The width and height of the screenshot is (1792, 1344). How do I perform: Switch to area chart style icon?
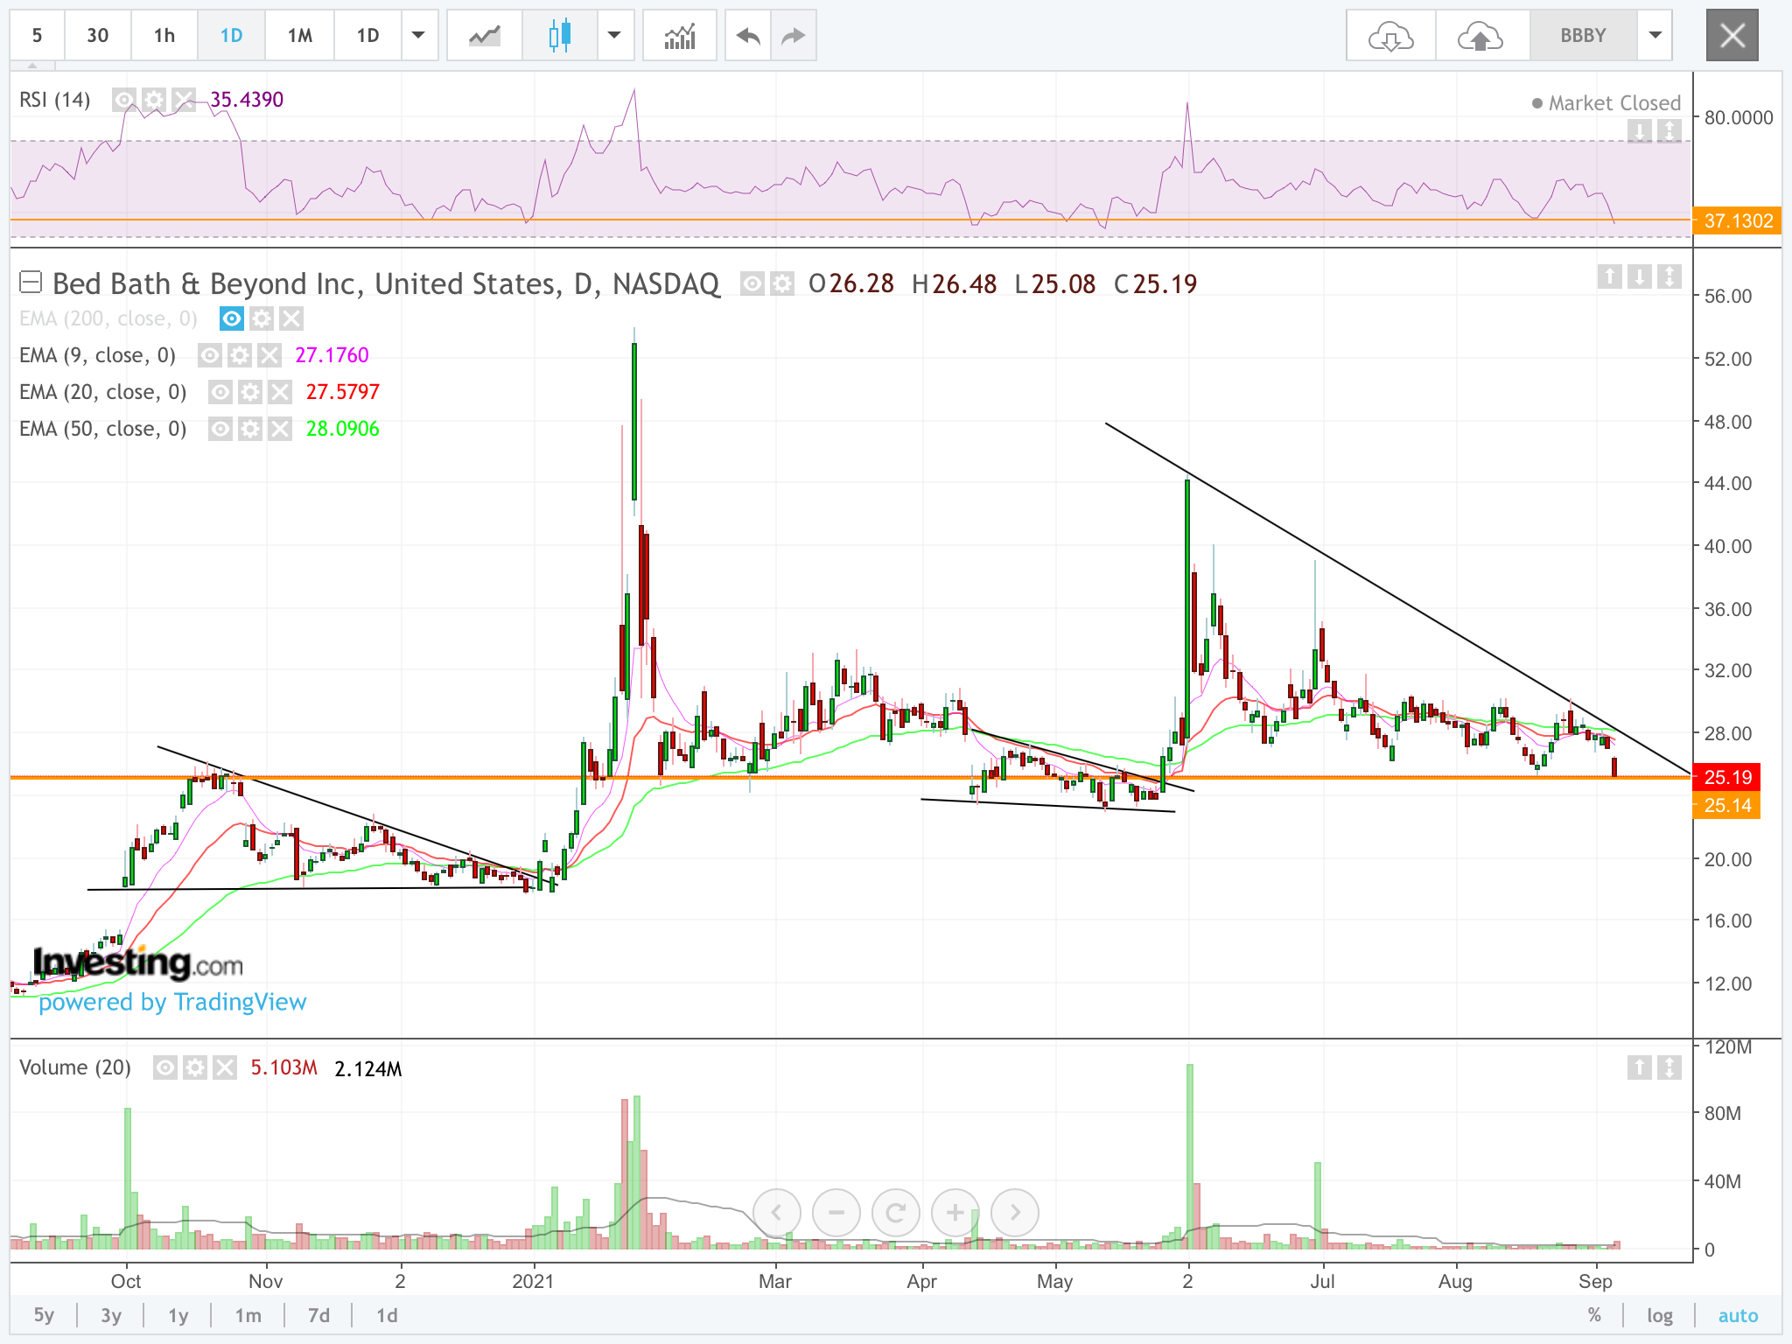point(485,36)
